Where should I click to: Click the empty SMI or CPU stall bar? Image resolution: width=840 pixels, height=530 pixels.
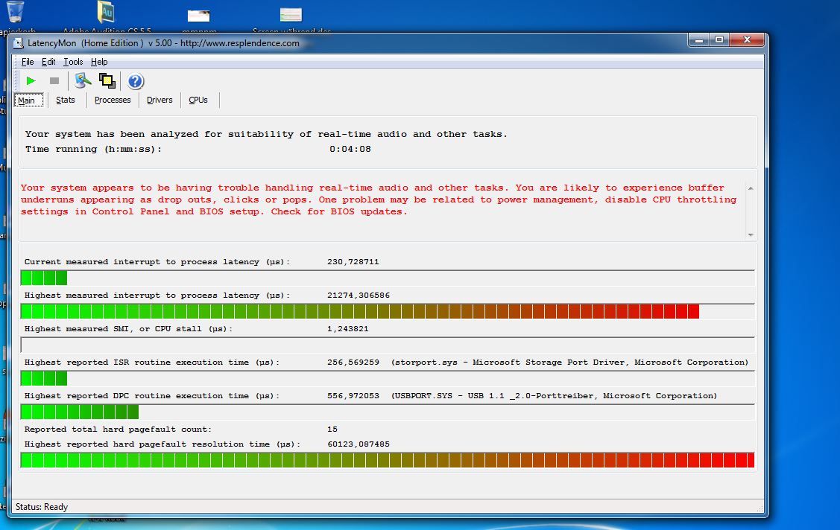[388, 345]
